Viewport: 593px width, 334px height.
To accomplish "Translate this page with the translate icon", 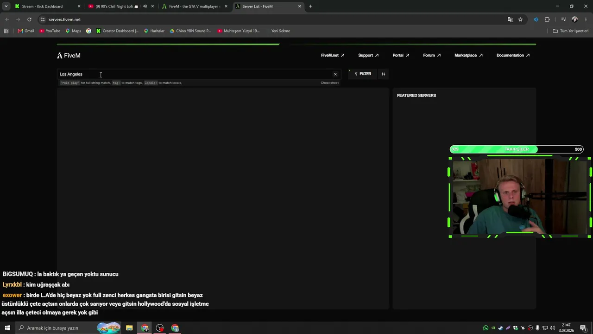I will point(510,19).
